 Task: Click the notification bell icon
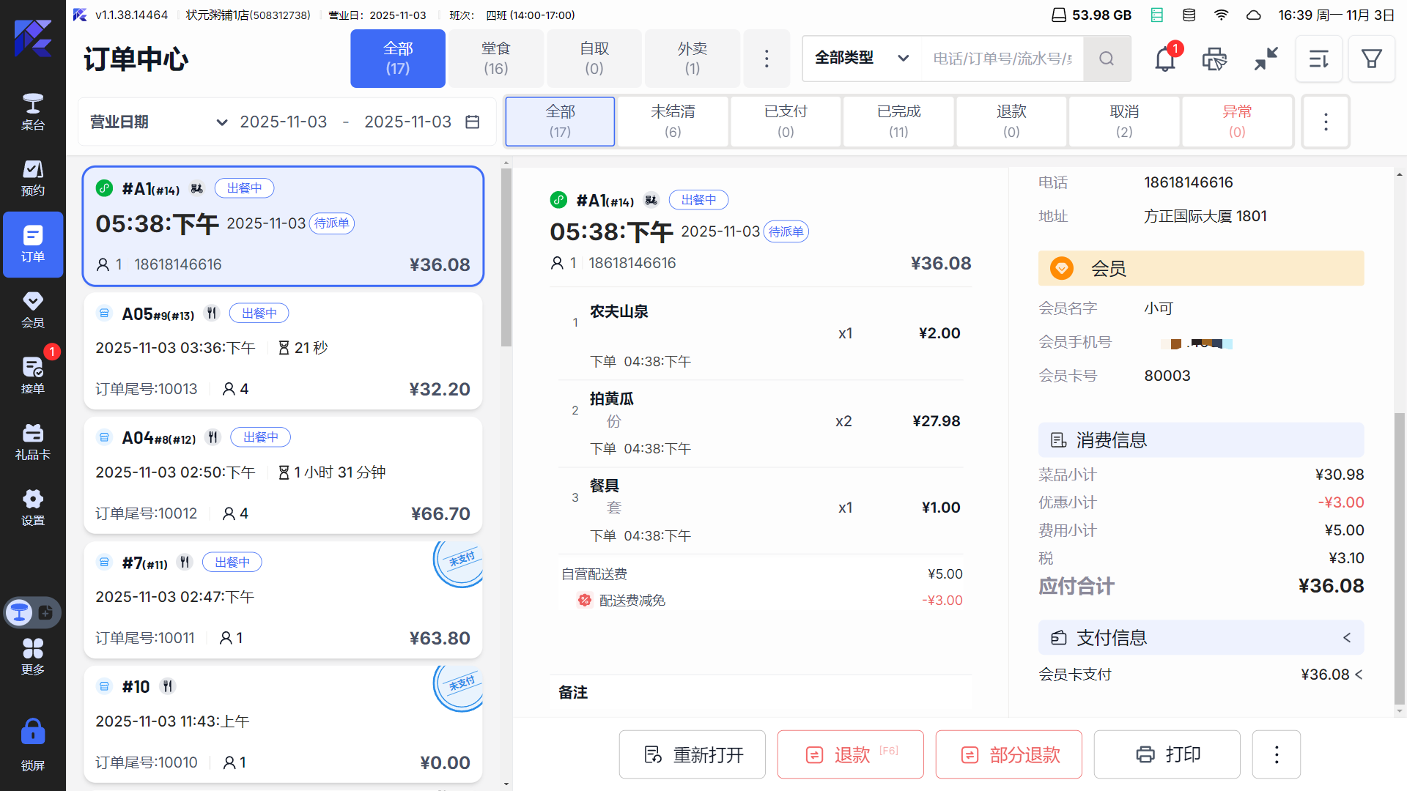pos(1165,59)
